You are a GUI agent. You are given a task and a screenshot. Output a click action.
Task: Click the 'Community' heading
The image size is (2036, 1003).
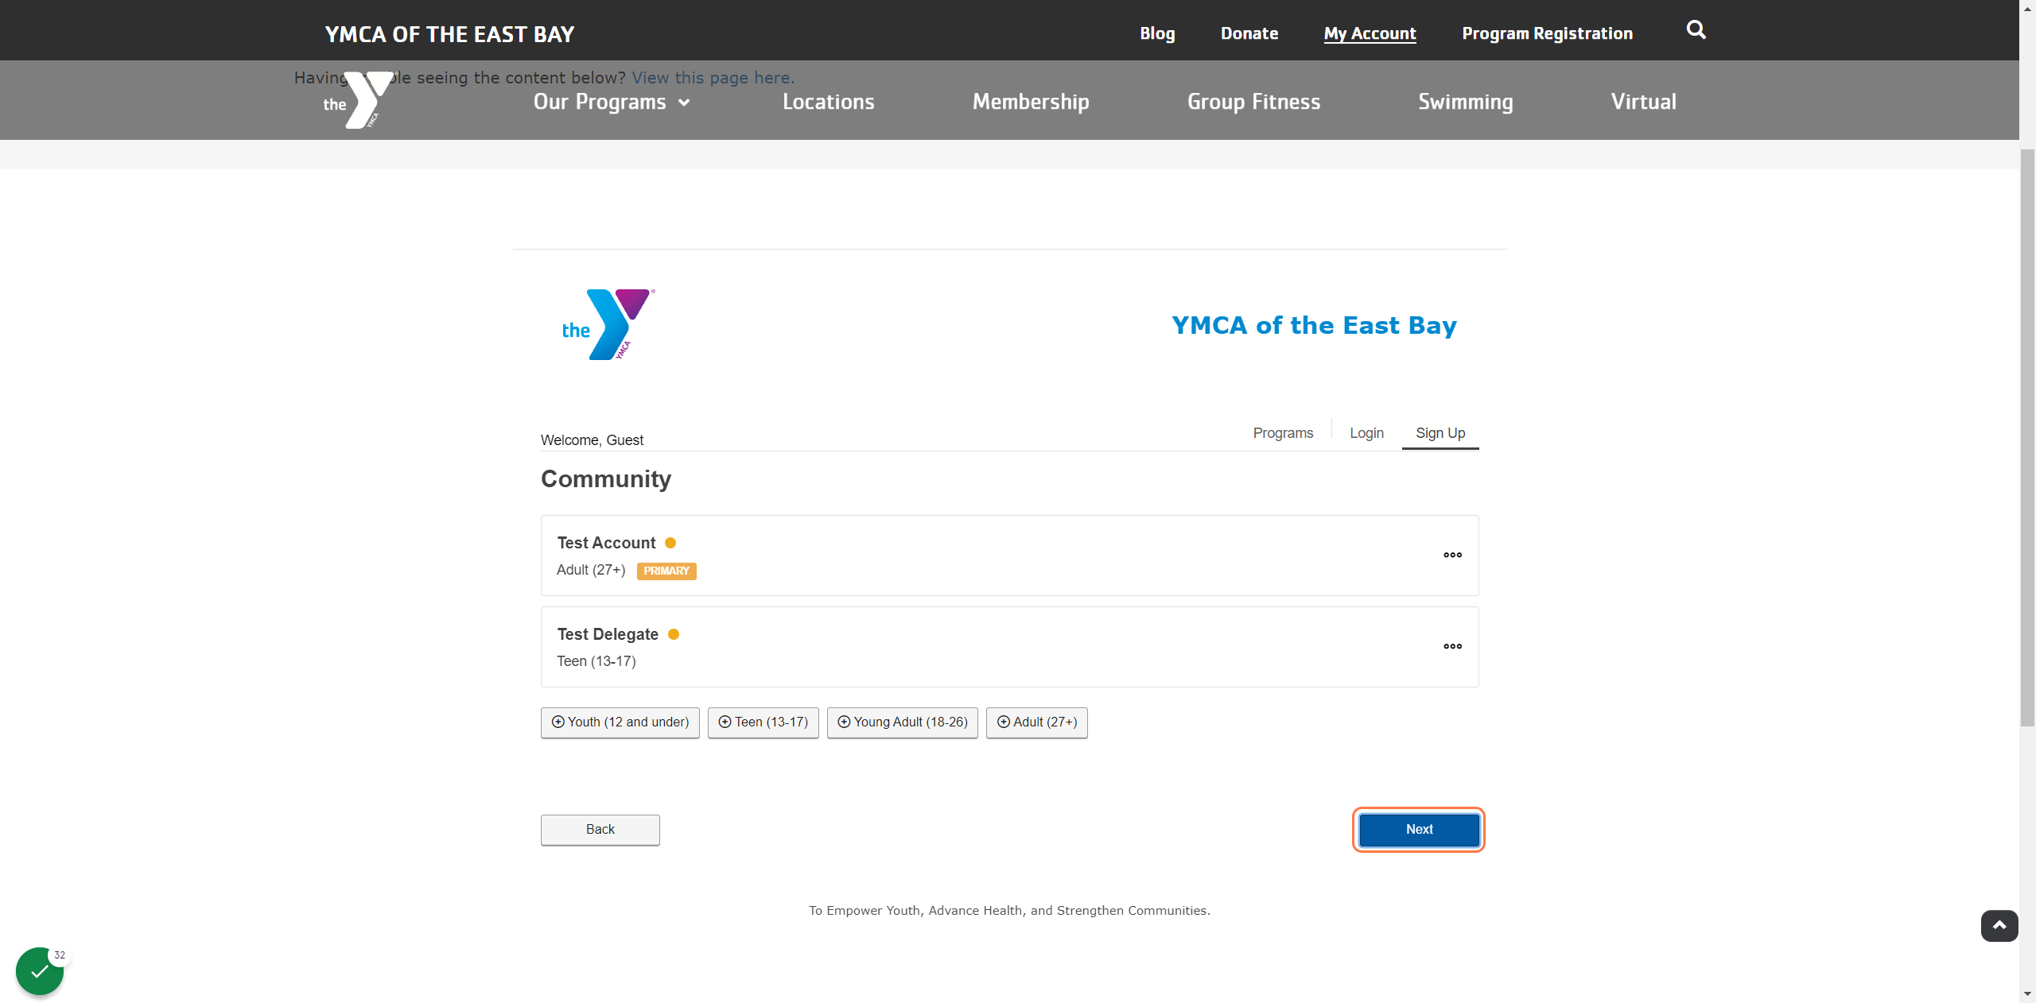pos(606,479)
